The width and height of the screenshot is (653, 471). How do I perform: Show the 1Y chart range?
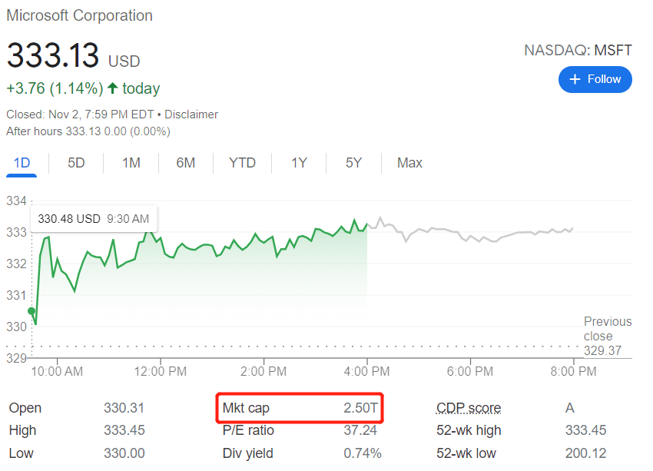[x=299, y=163]
